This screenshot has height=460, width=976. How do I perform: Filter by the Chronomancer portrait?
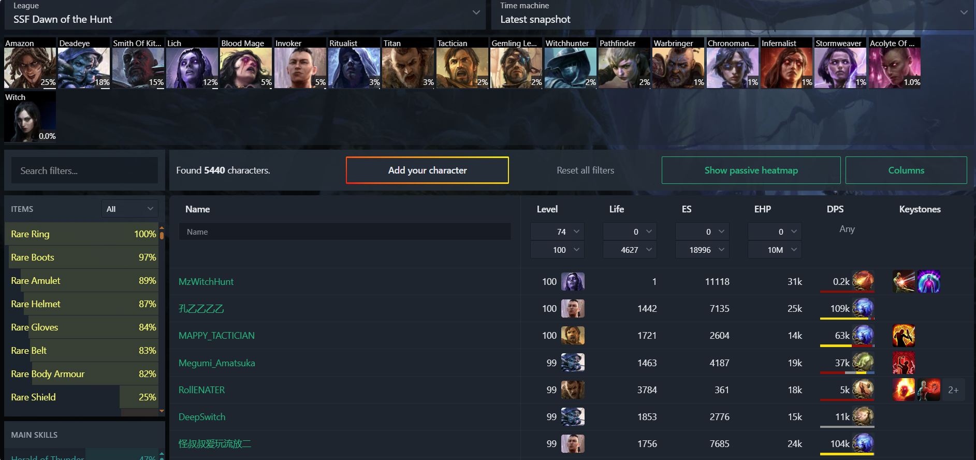coord(732,63)
